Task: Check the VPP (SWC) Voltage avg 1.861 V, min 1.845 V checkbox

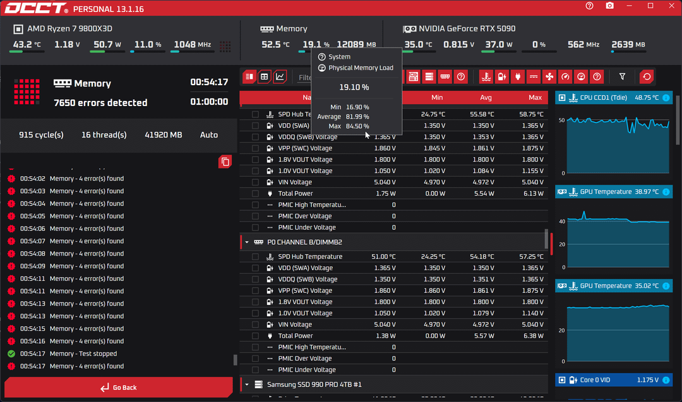Action: click(255, 148)
